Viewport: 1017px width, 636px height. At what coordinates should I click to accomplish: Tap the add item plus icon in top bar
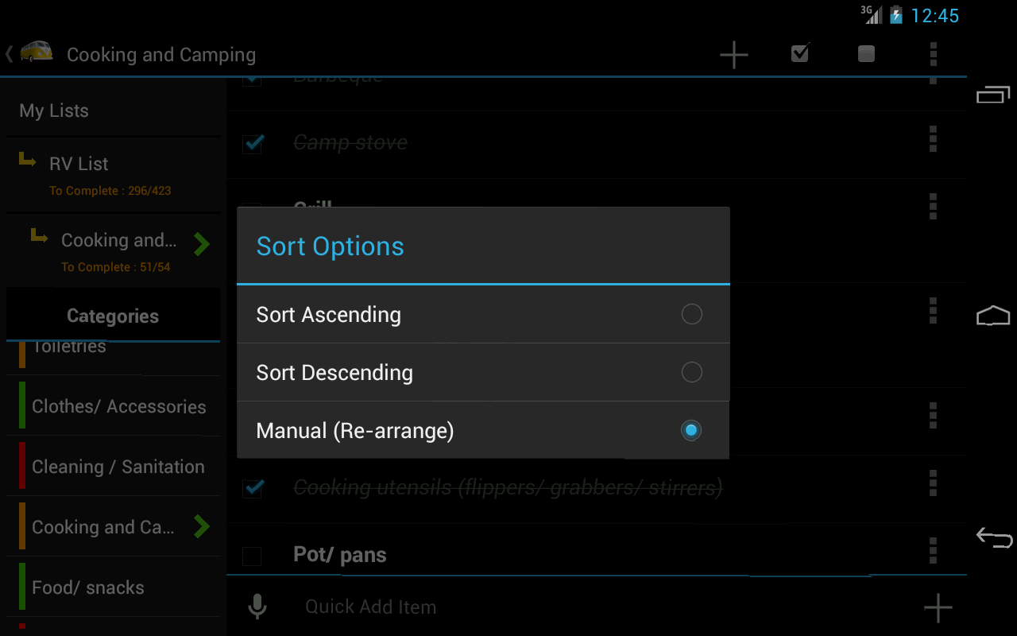point(733,54)
